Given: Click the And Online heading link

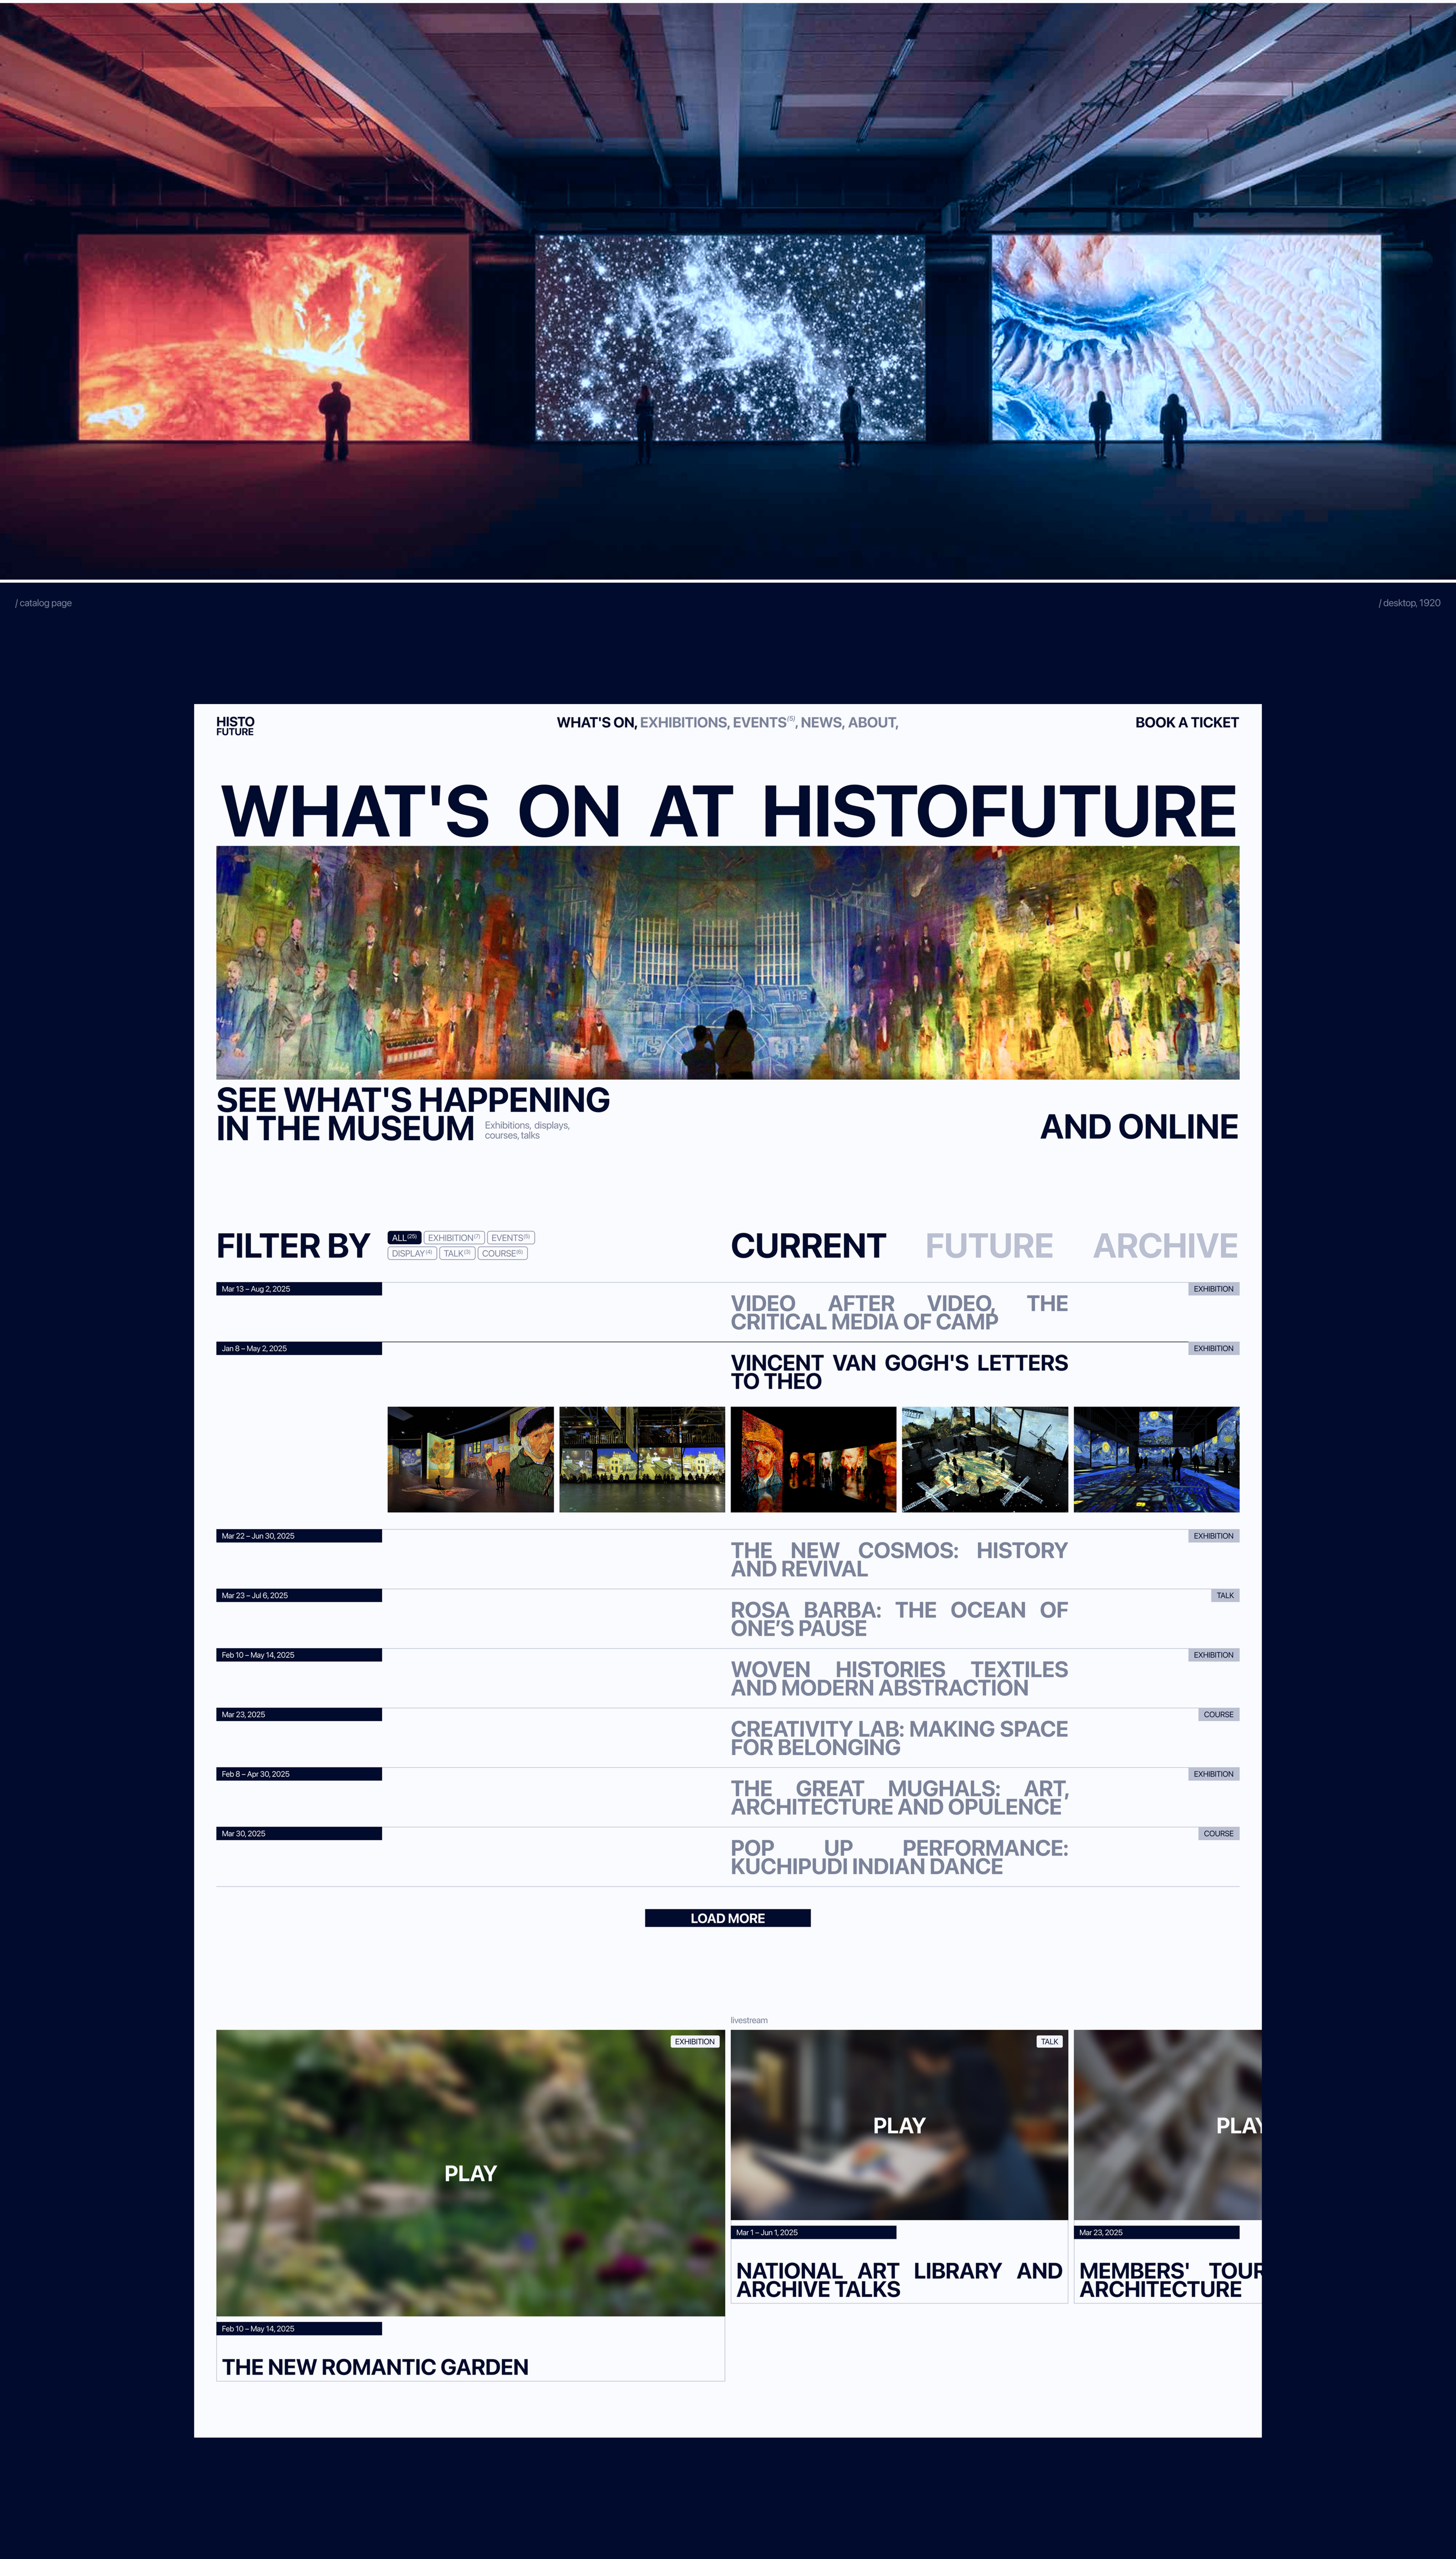Looking at the screenshot, I should [x=1138, y=1127].
